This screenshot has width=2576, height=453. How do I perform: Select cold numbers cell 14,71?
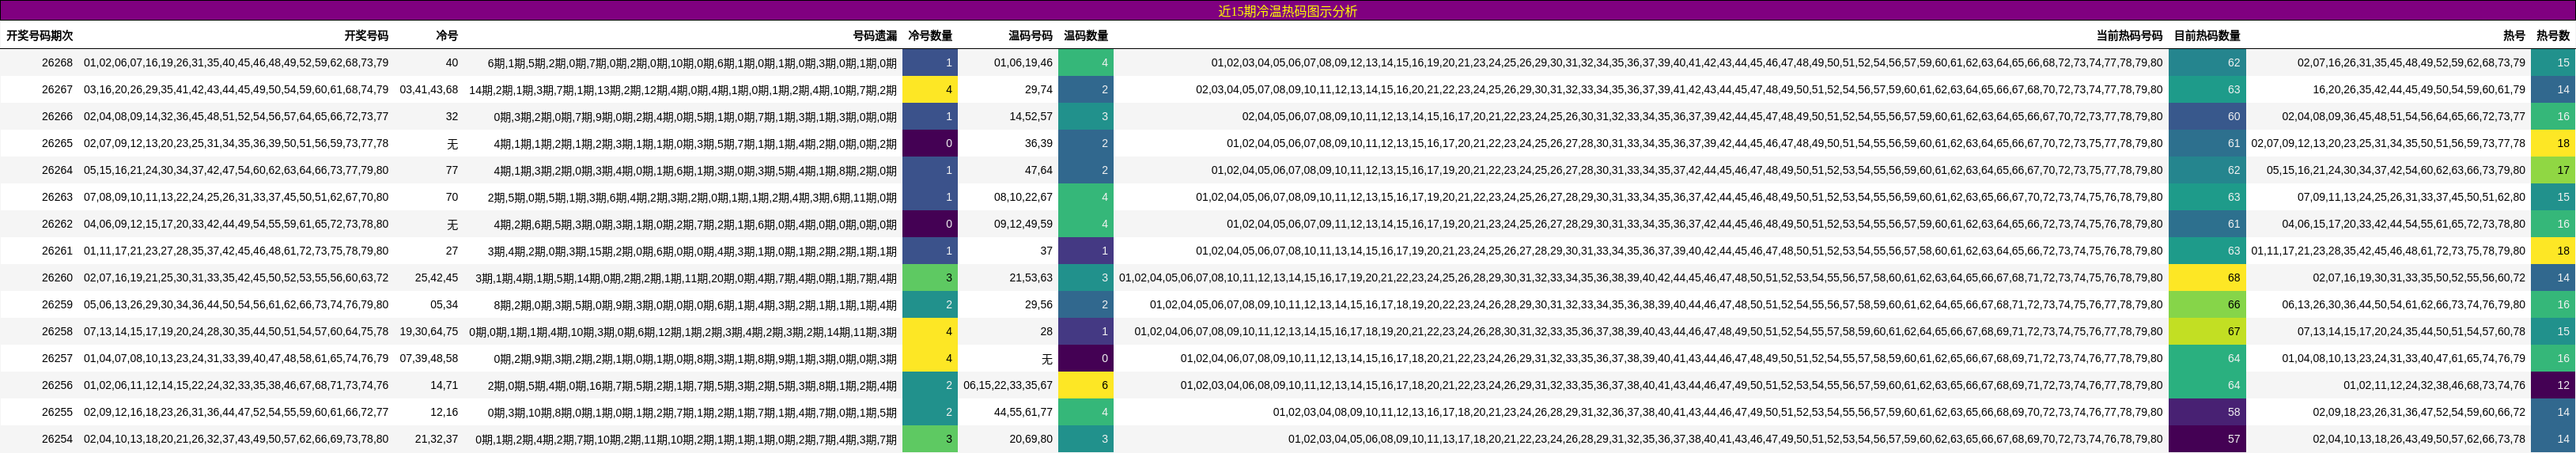445,385
